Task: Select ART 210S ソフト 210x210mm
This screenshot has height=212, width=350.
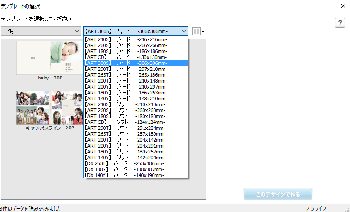Action: [136, 104]
